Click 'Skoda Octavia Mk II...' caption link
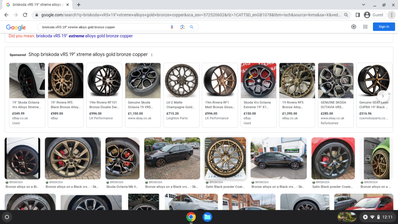 [122, 187]
